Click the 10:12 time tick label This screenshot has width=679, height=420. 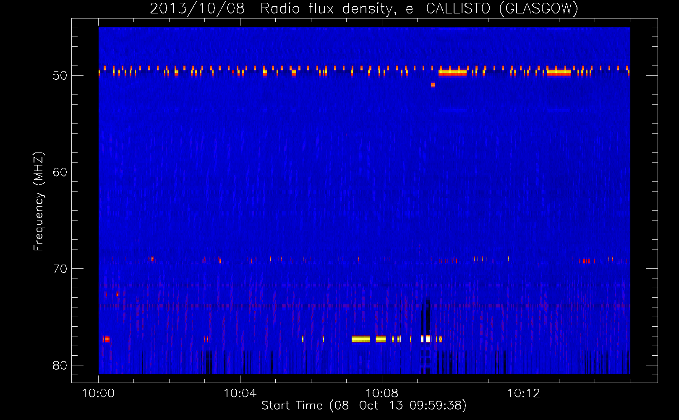(x=524, y=394)
